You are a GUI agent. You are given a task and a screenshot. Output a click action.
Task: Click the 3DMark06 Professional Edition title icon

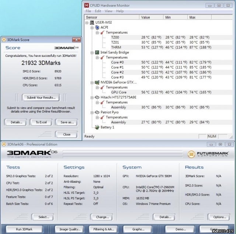coord(4,144)
